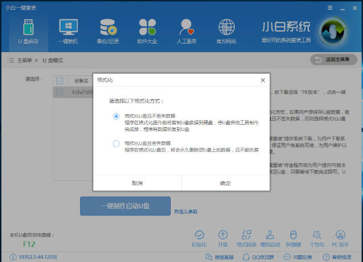Launch 模拟启动 icon
Image resolution: width=363 pixels, height=262 pixels.
click(x=270, y=235)
